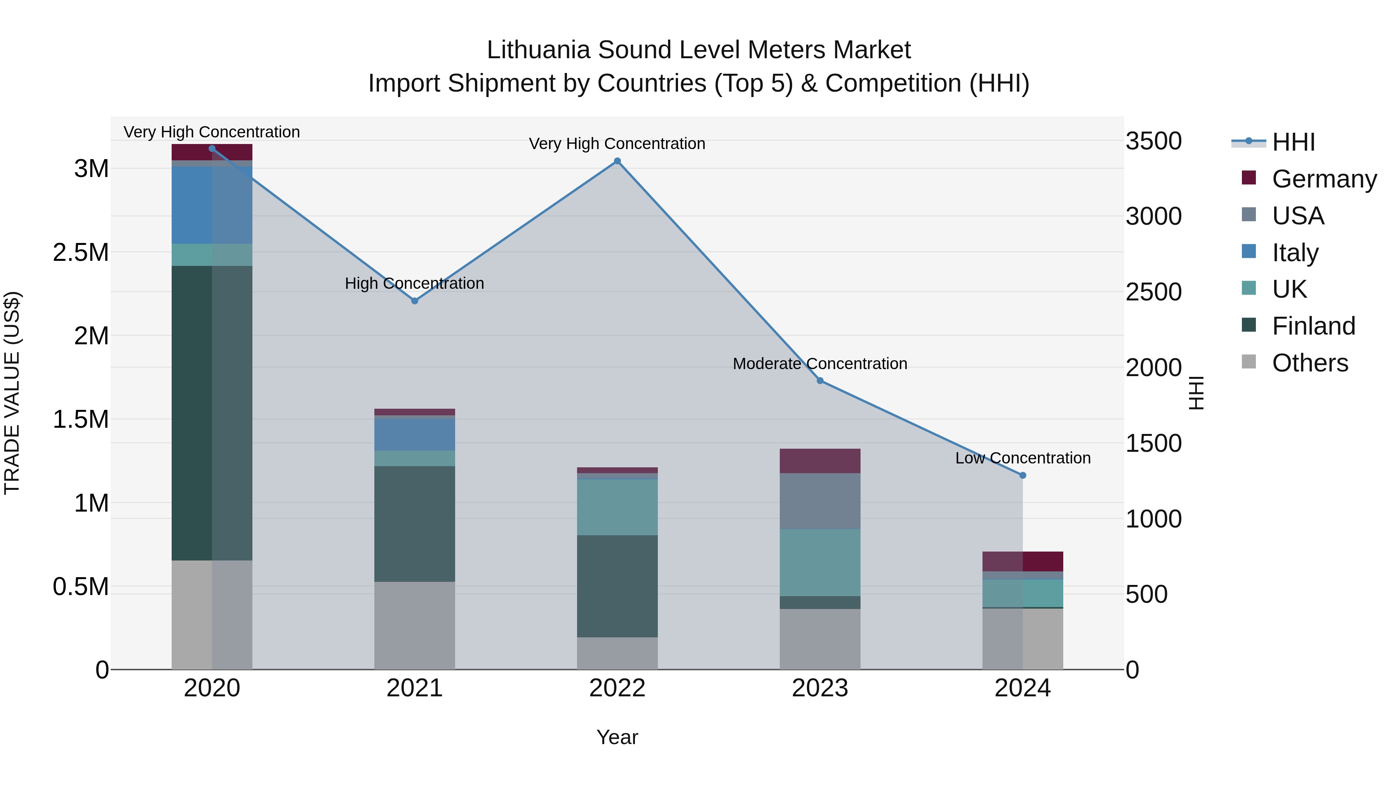Click the 2024 x-axis tick label
This screenshot has height=786, width=1398.
click(x=1022, y=688)
